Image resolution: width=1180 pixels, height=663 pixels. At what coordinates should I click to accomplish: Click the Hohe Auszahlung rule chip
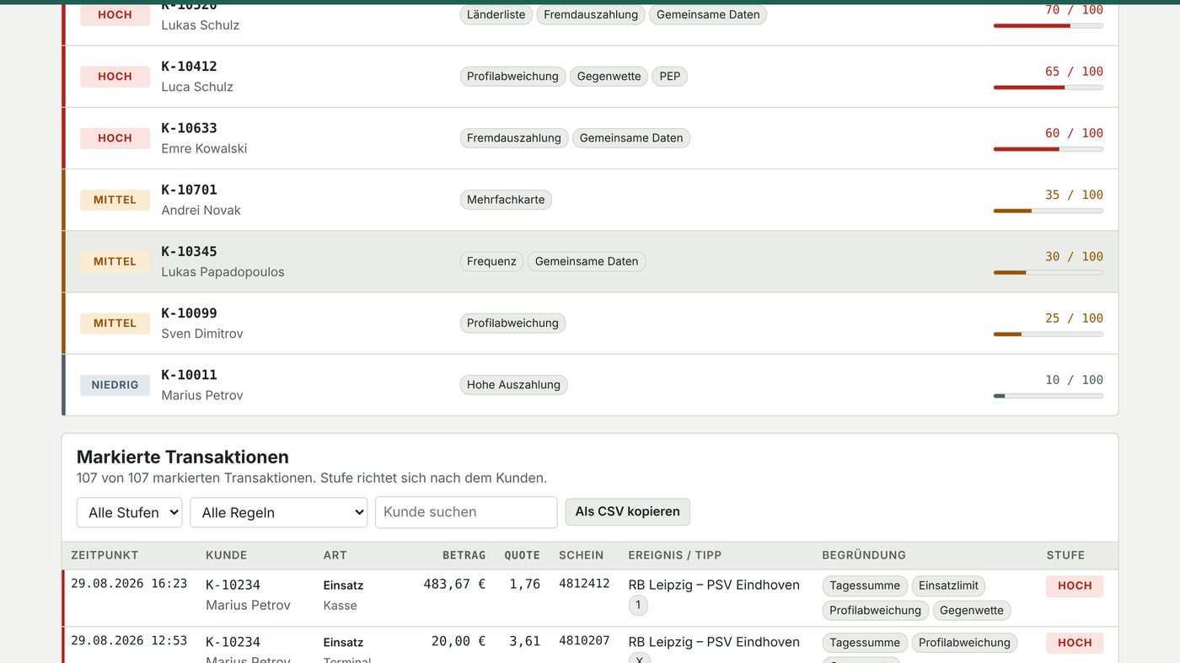pos(513,385)
